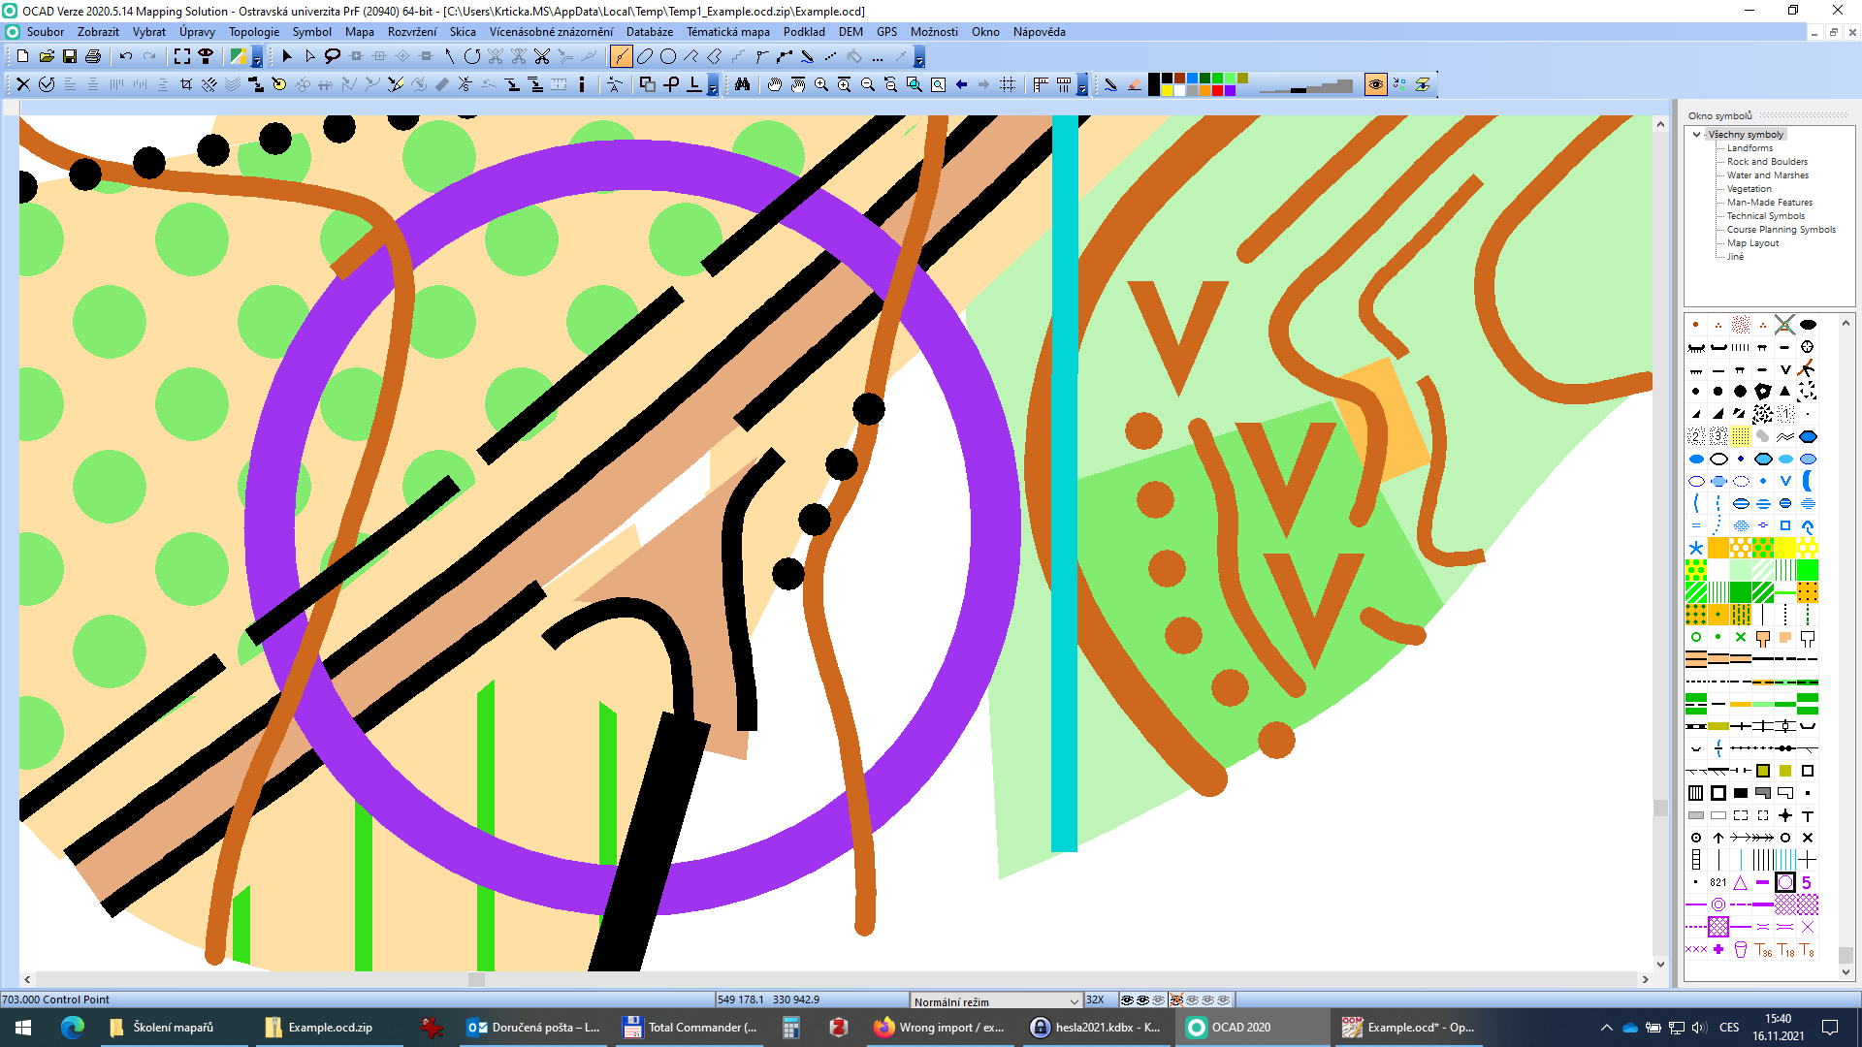
Task: Toggle the crossed-out eye in status bar
Action: [x=1176, y=999]
